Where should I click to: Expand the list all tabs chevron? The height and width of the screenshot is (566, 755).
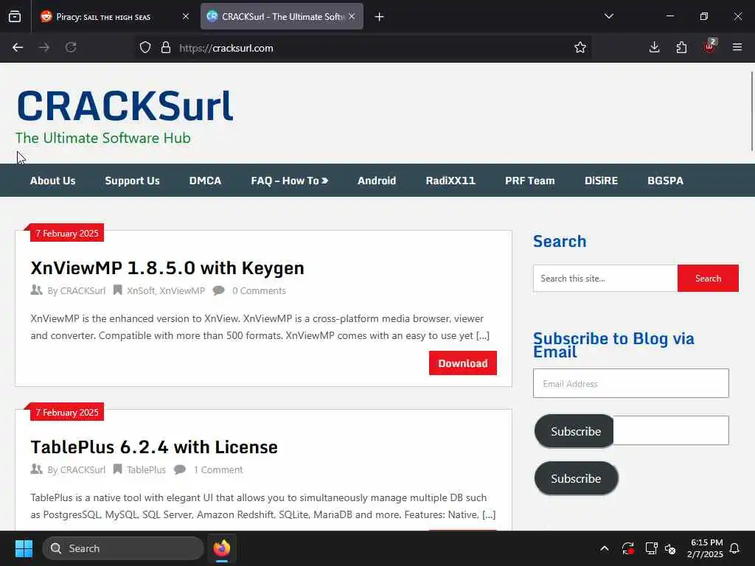tap(608, 16)
